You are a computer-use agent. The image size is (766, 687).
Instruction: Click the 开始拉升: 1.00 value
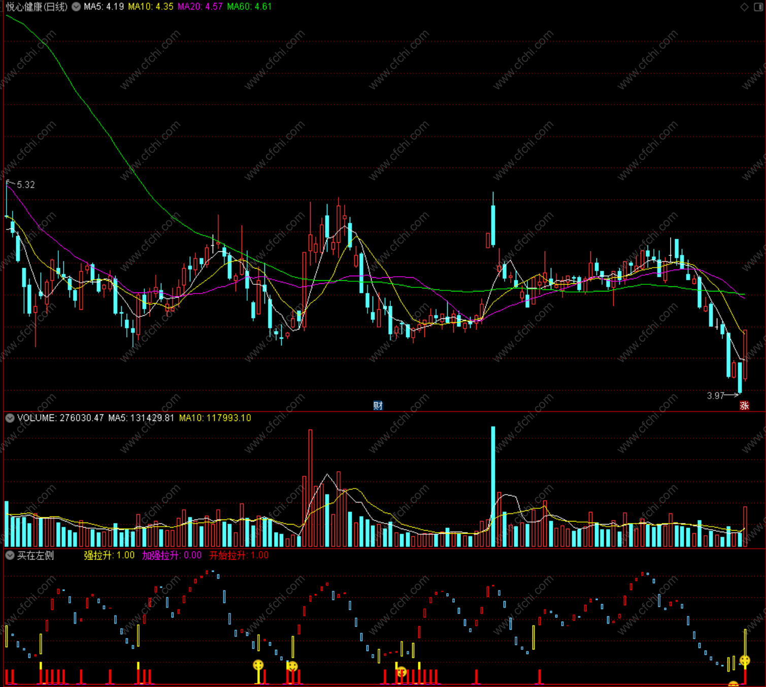pos(239,555)
